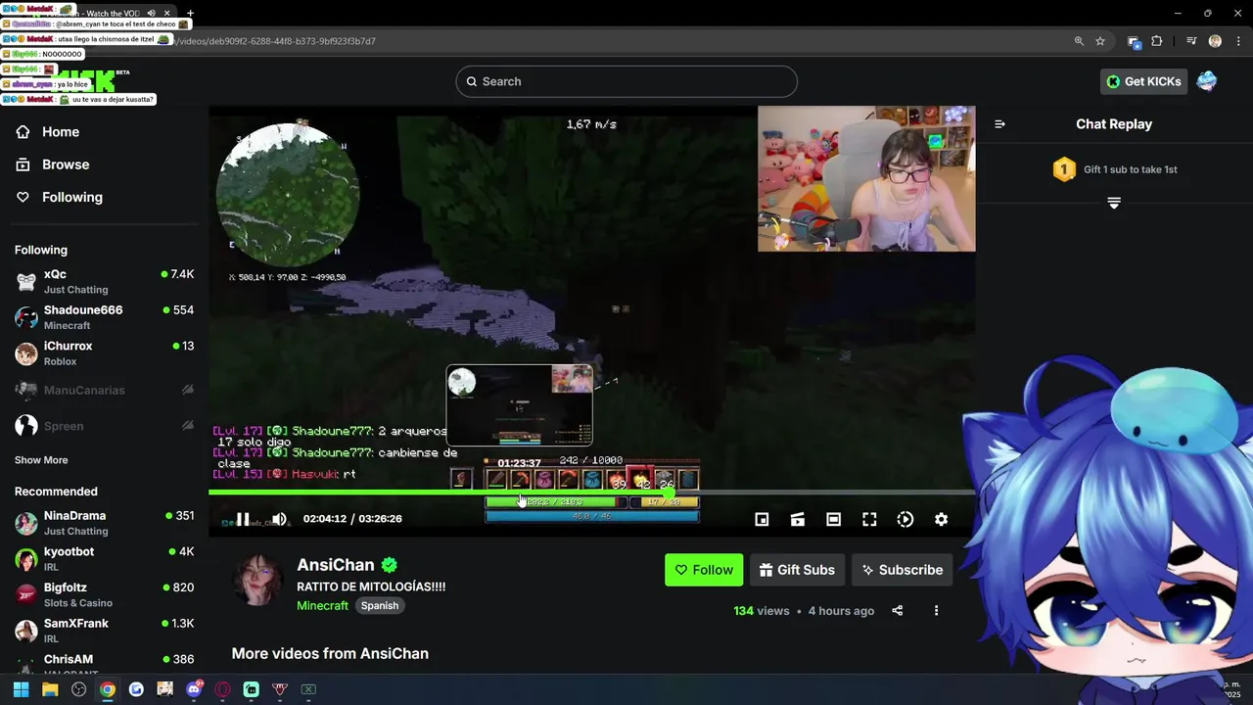This screenshot has height=705, width=1253.
Task: Click the Get KICKs button
Action: tap(1143, 81)
